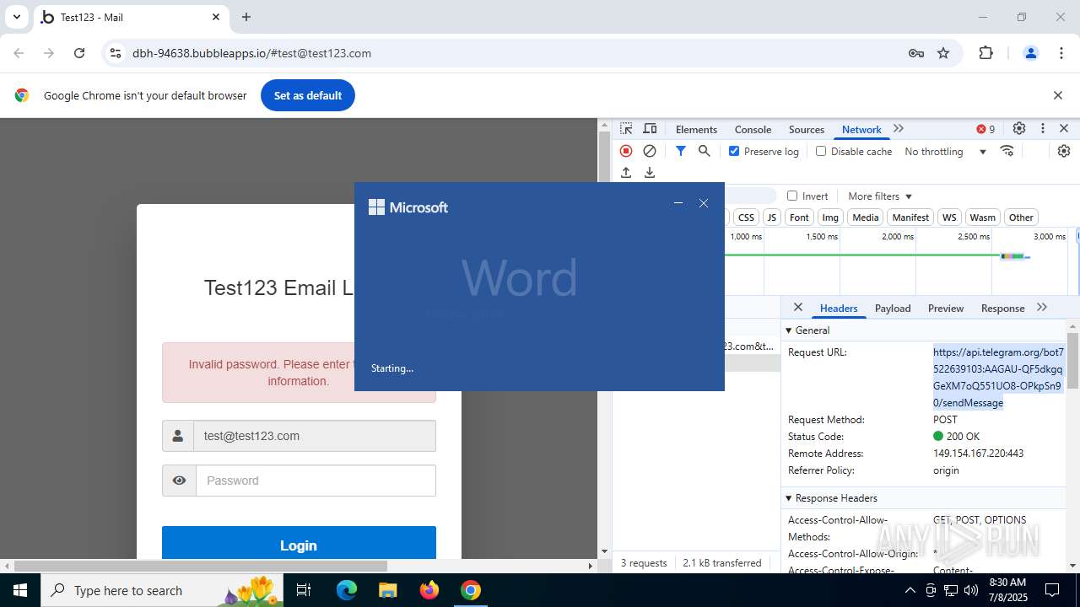Select the Network panel tab

861,129
